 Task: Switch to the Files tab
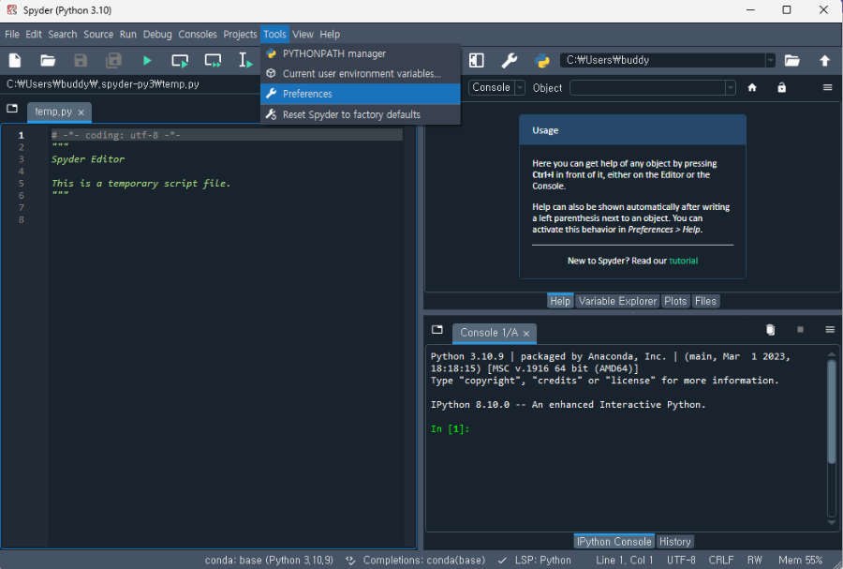(705, 301)
